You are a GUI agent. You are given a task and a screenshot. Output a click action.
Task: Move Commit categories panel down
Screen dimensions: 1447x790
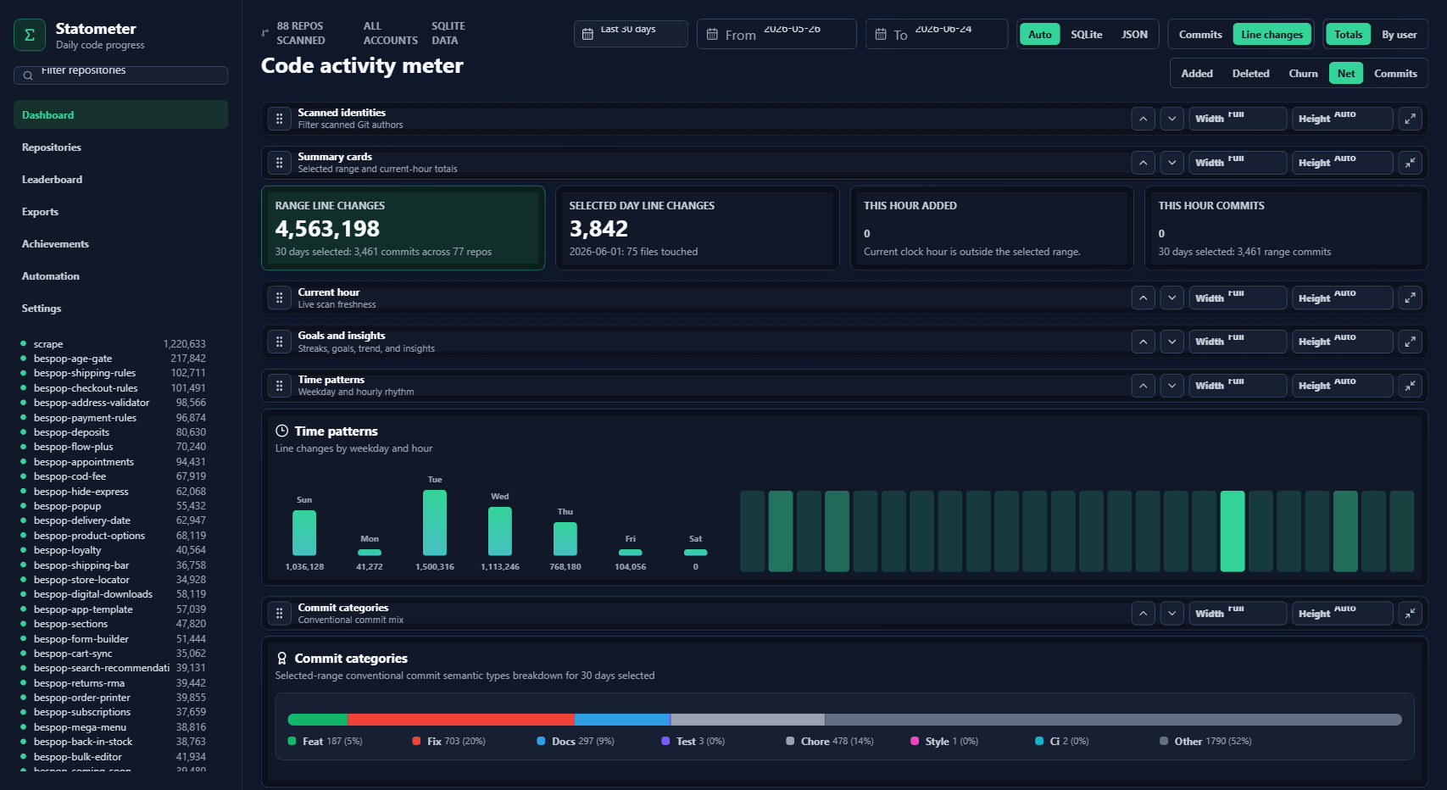click(x=1172, y=613)
